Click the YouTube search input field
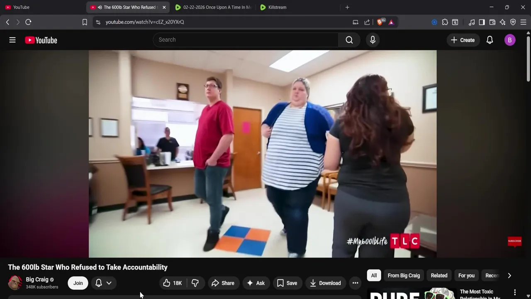 click(x=246, y=40)
